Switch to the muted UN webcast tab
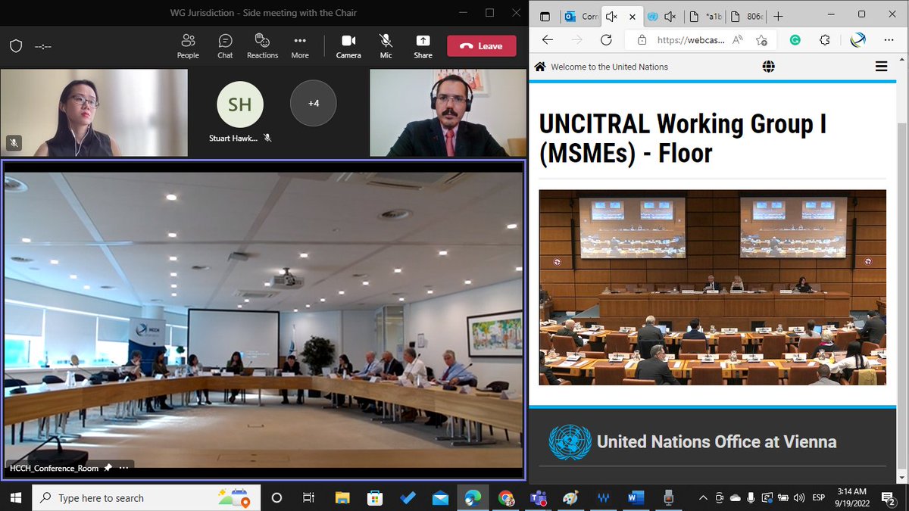The image size is (909, 511). 661,16
